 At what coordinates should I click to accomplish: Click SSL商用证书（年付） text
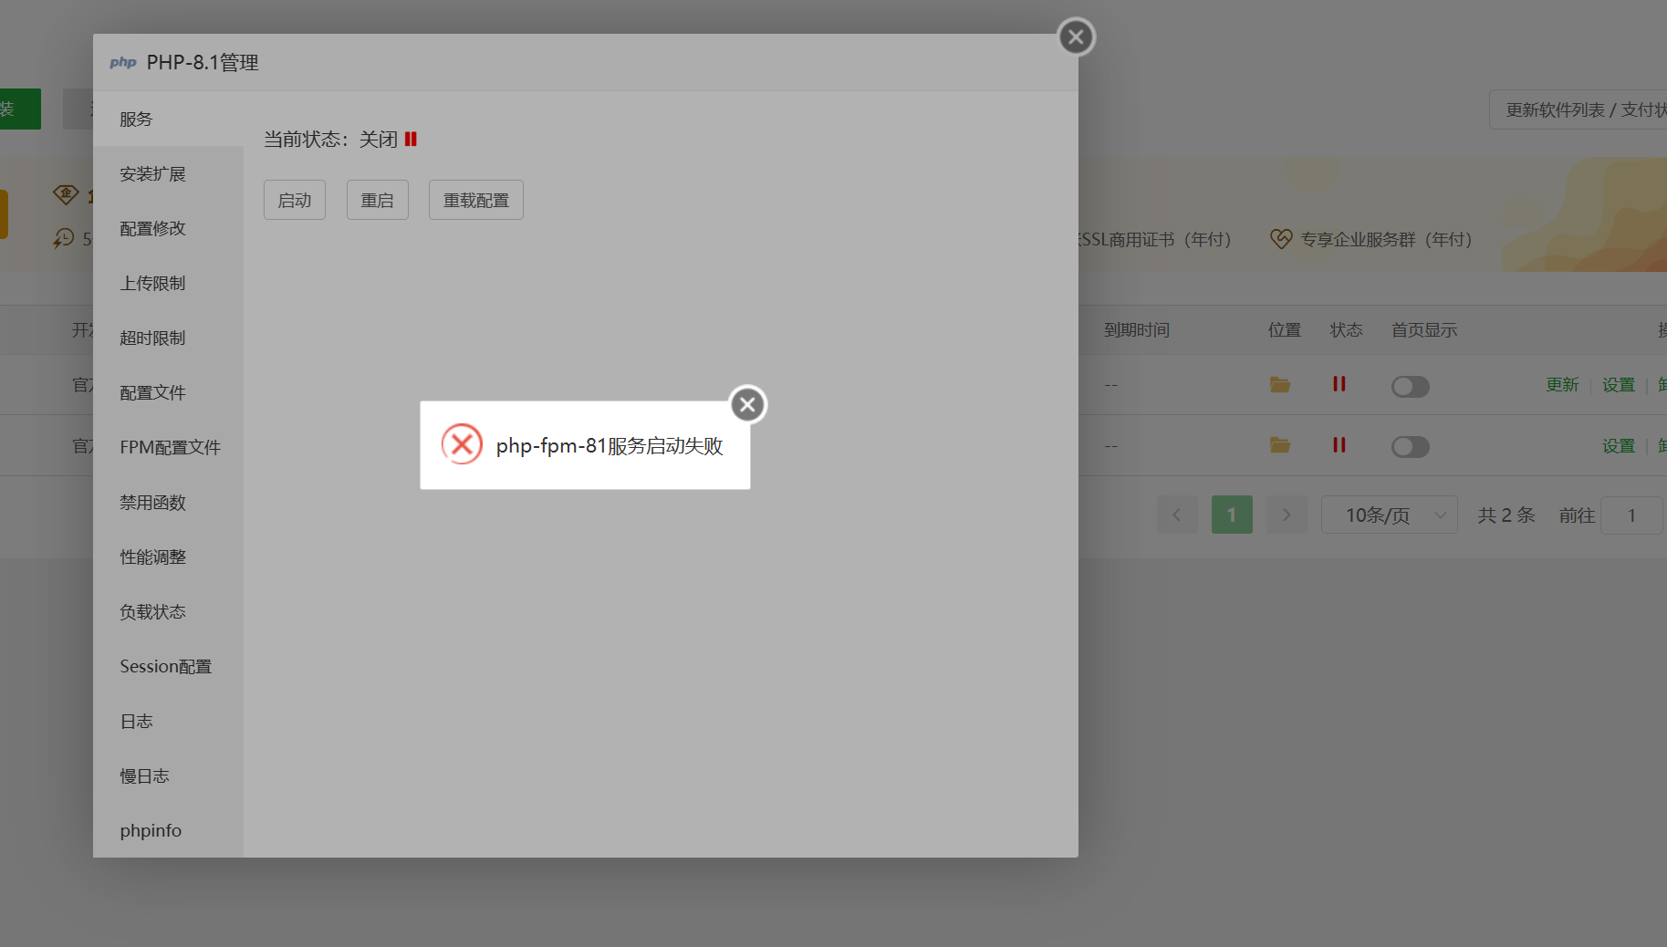click(x=1155, y=239)
